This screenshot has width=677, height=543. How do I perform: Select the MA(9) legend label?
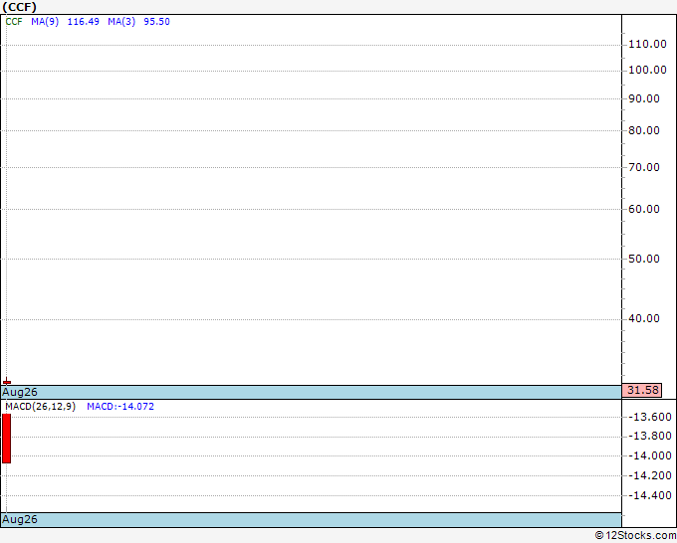coord(45,22)
